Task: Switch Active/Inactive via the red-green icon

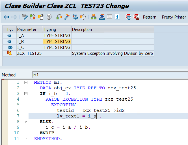Action: click(x=33, y=17)
